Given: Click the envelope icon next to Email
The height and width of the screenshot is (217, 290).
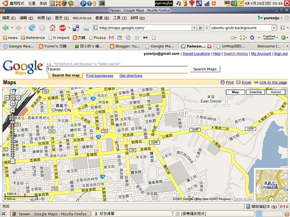Looking at the screenshot, I should click(238, 82).
